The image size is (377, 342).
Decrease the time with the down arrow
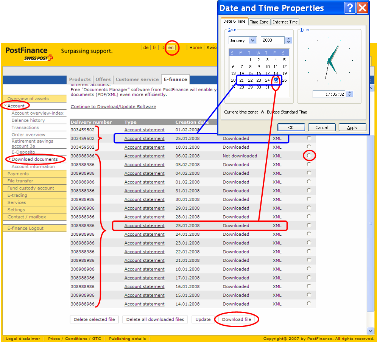pos(350,96)
